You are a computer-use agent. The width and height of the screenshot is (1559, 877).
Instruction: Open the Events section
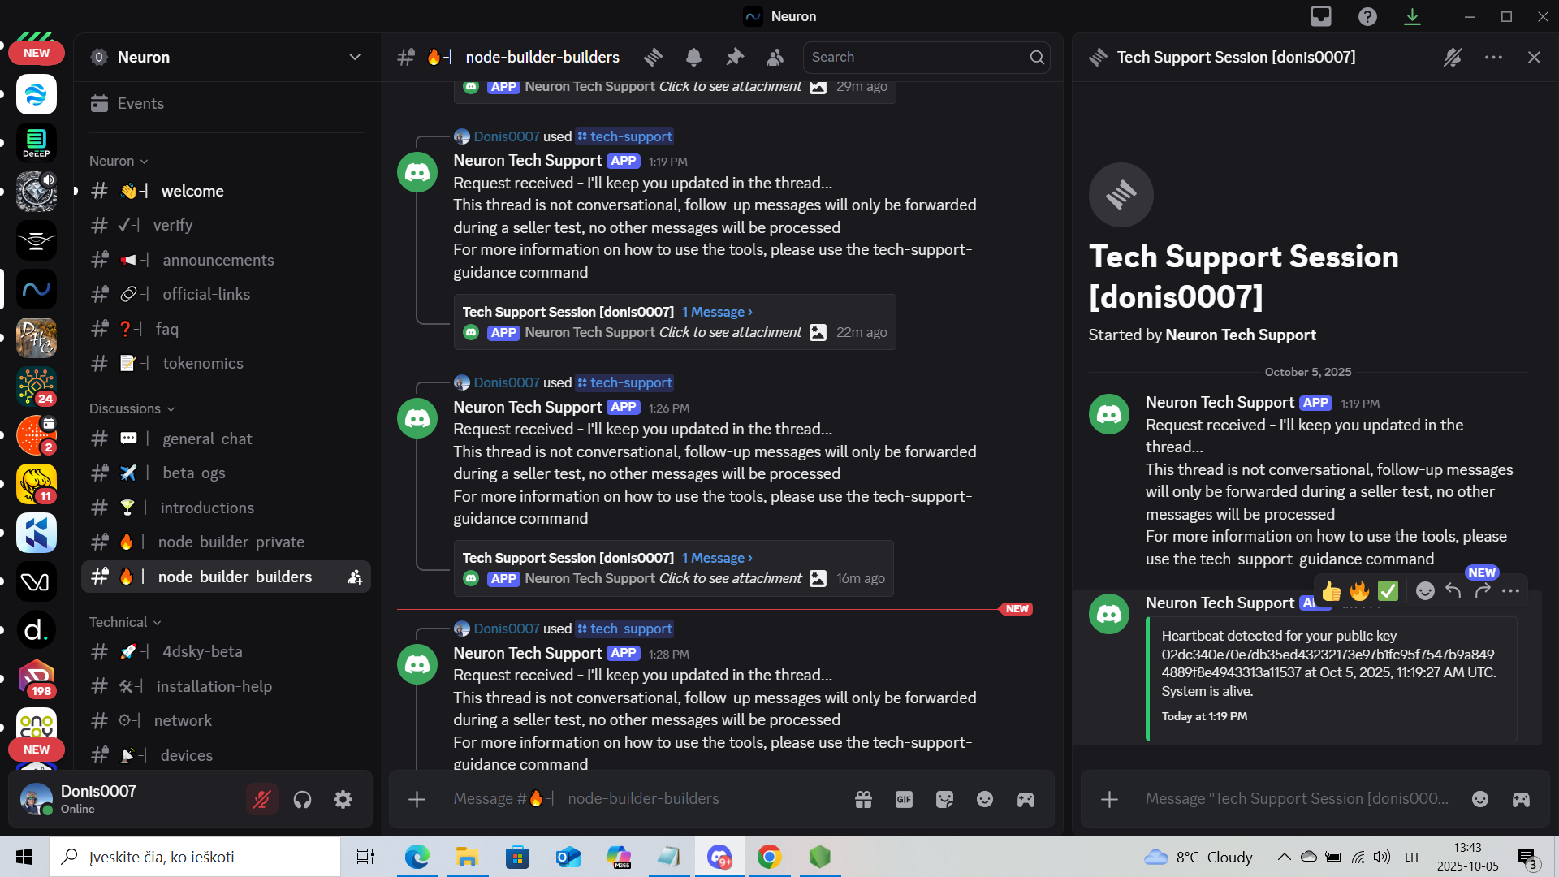coord(227,103)
